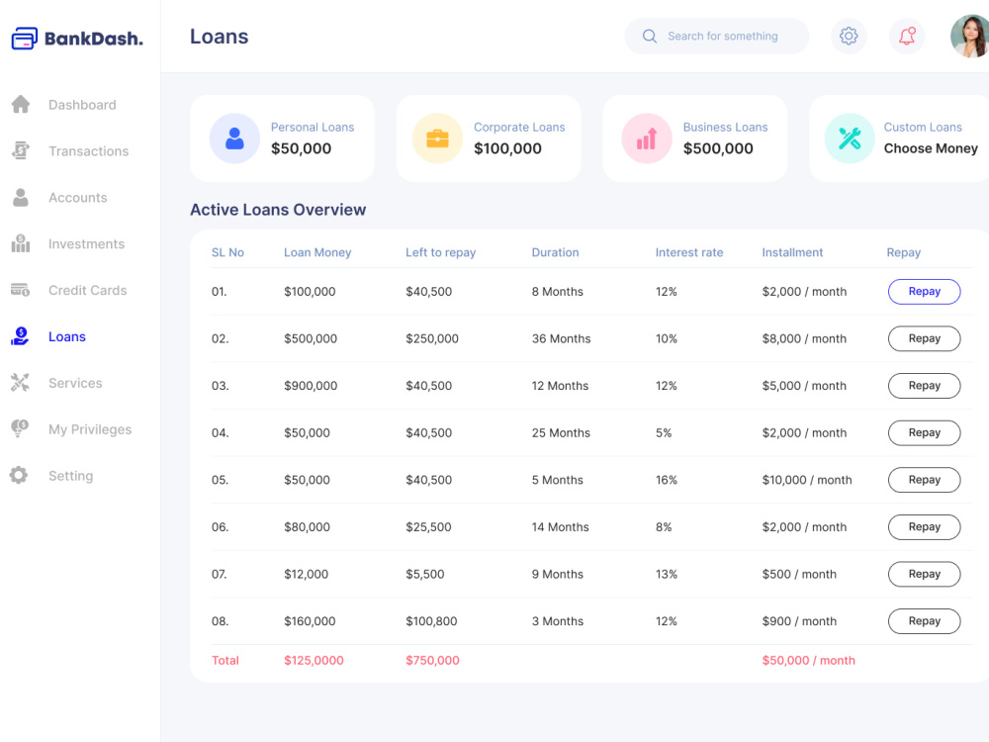The image size is (989, 742).
Task: Open My Privileges menu item
Action: [90, 429]
